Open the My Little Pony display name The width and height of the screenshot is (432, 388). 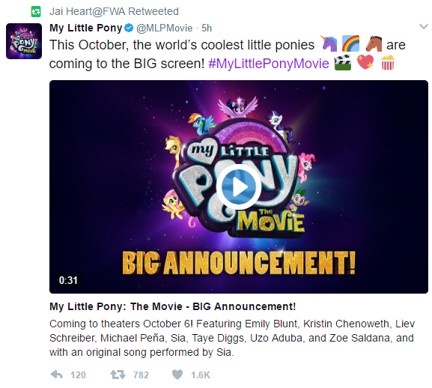point(85,28)
